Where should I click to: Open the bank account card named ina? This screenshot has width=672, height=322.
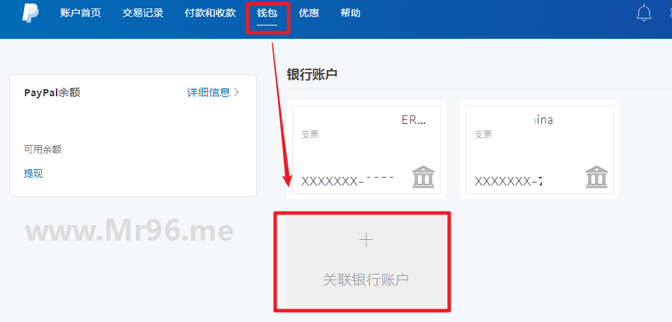point(540,149)
